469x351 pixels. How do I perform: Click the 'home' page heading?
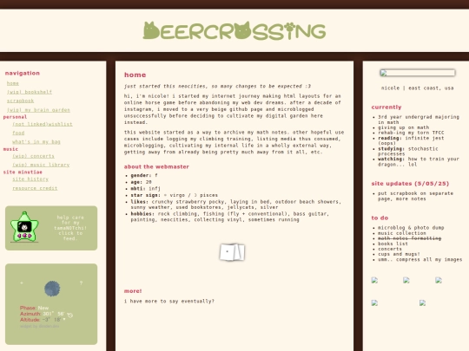point(135,75)
